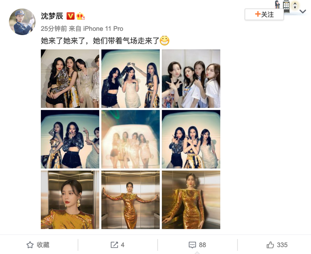Click the grinning emoji in post text
This screenshot has height=254, width=311.
164,41
